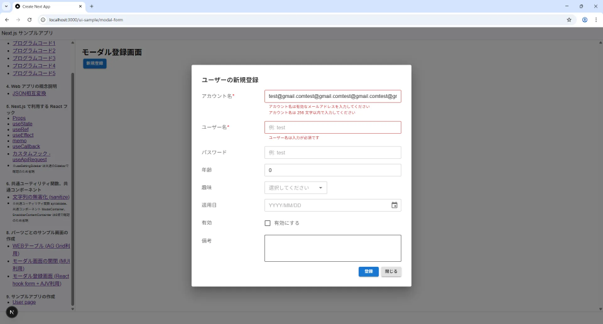603x324 pixels.
Task: Open the プログラムコード3 sidebar link
Action: 34,58
